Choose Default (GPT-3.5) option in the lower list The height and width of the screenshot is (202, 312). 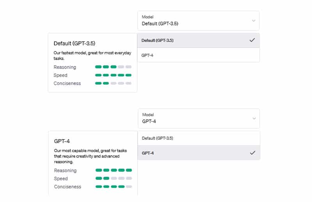click(199, 138)
